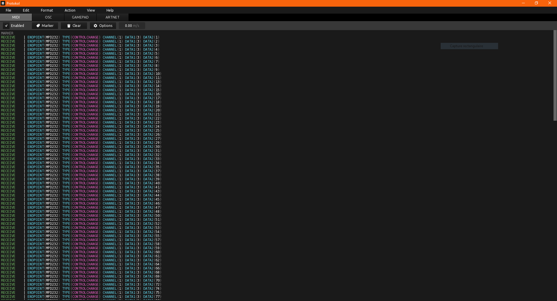Click the log row with DATA2(15)

(81, 90)
